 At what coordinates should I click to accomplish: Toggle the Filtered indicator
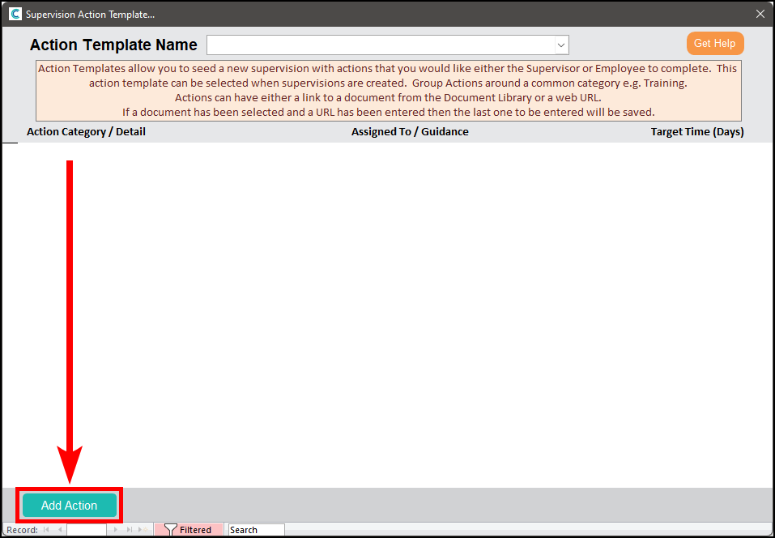click(x=195, y=530)
